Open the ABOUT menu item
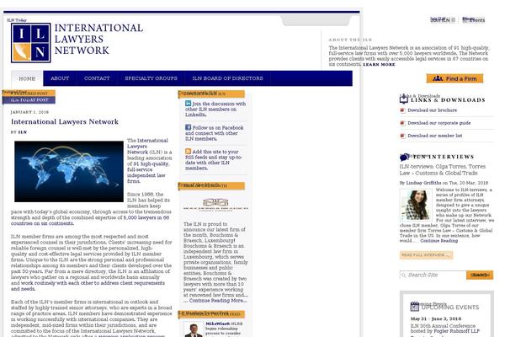Viewport: 505px width, 337px height. tap(60, 78)
